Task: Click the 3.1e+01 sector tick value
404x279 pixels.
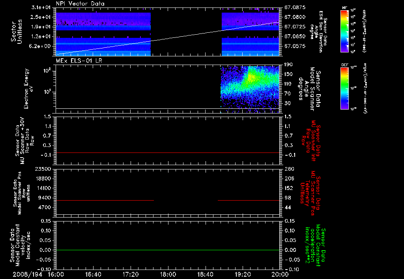Action: click(x=41, y=7)
